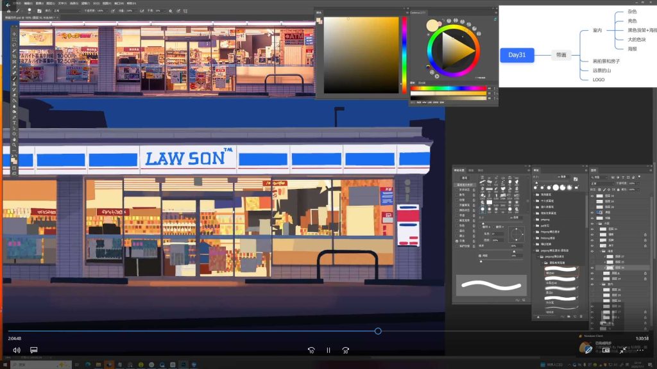Click the lock all padlock icon in Layers
This screenshot has height=369, width=657.
[x=619, y=190]
